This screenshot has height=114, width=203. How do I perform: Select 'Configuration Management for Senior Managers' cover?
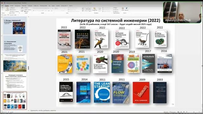coord(66,92)
